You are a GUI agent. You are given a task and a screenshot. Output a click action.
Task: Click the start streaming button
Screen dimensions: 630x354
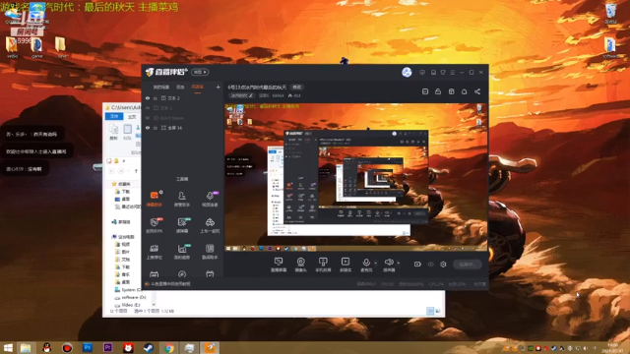(468, 265)
